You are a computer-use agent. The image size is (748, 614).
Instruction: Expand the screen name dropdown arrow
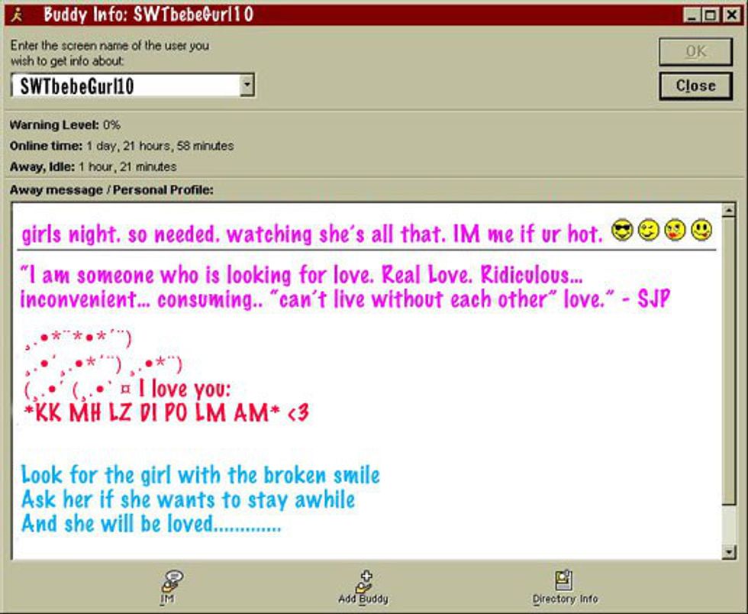[247, 86]
